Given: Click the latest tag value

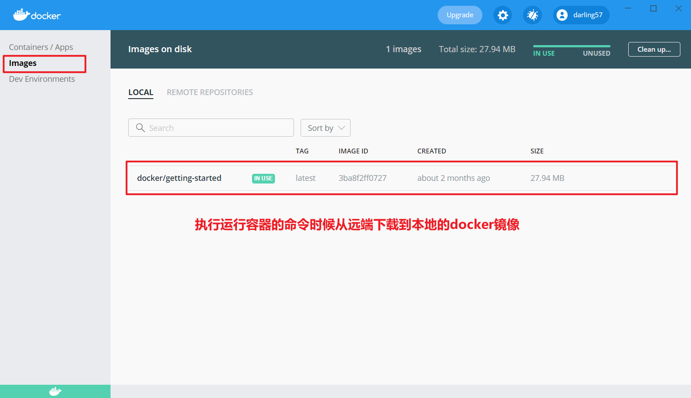Looking at the screenshot, I should click(x=305, y=178).
